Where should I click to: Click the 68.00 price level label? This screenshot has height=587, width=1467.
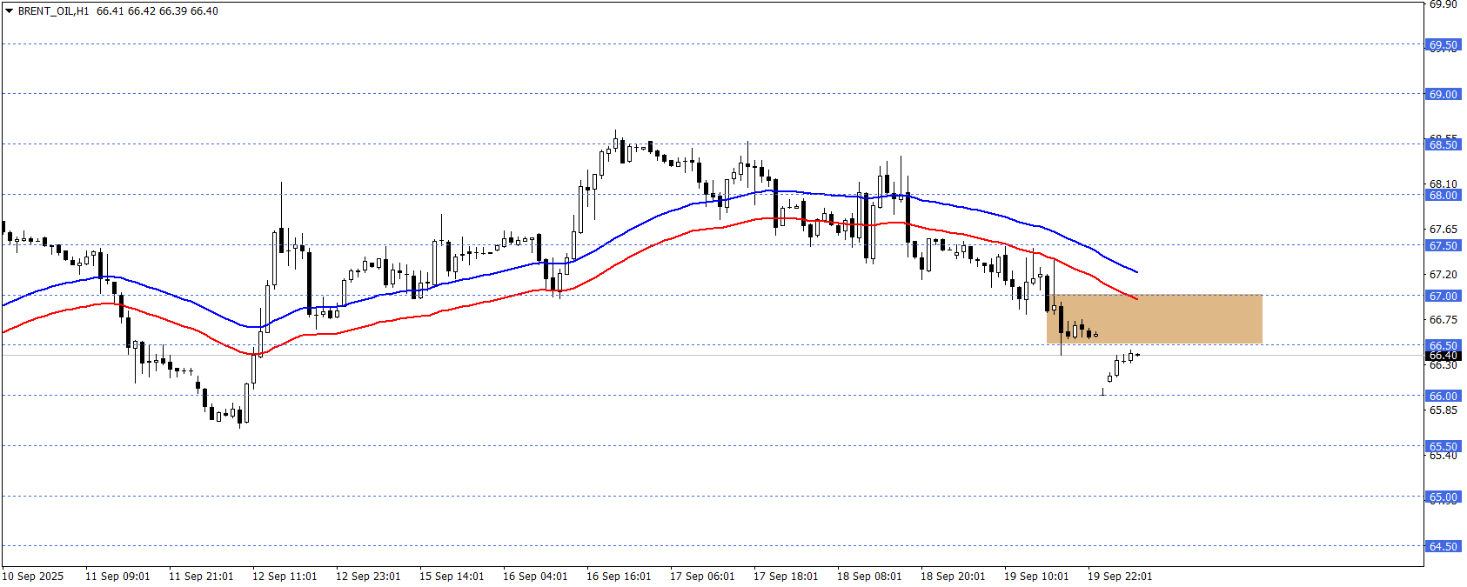[x=1443, y=195]
